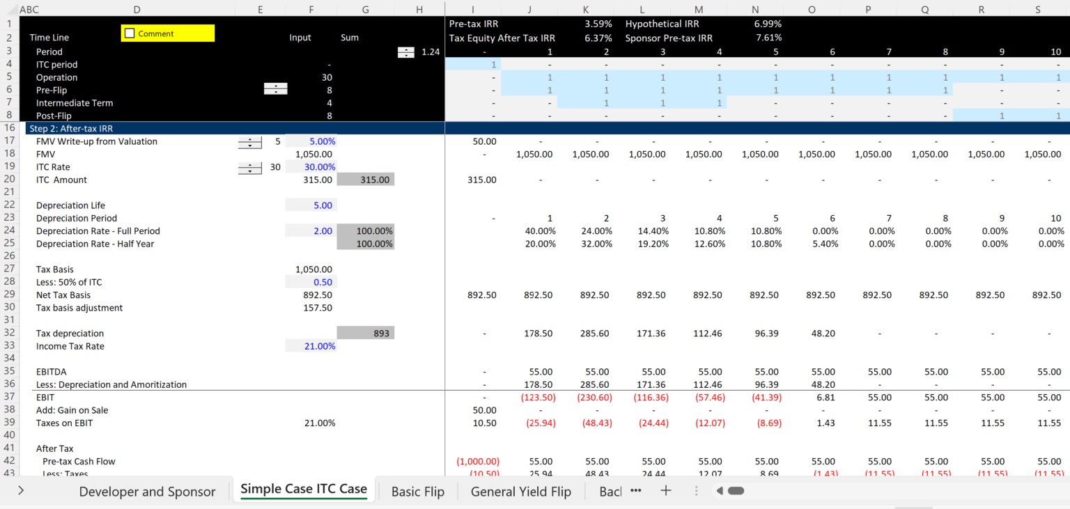This screenshot has width=1070, height=509.
Task: Open the sheet options kebab menu icon
Action: (x=695, y=490)
